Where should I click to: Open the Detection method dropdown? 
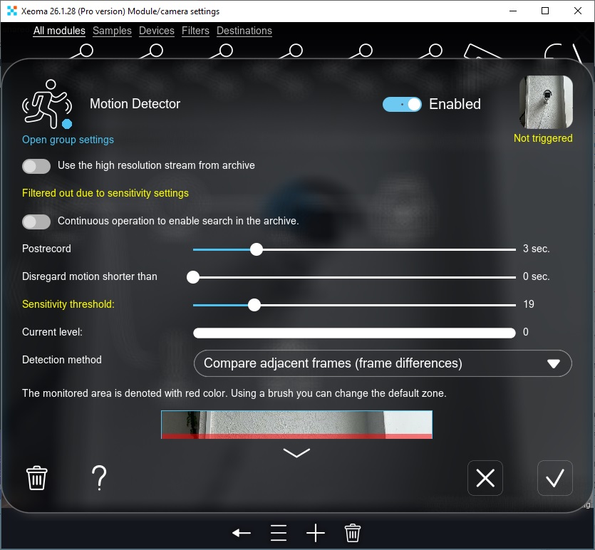383,363
